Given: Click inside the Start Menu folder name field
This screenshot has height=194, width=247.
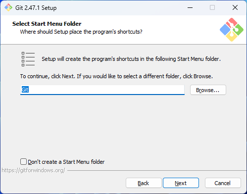Looking at the screenshot, I should [x=102, y=90].
